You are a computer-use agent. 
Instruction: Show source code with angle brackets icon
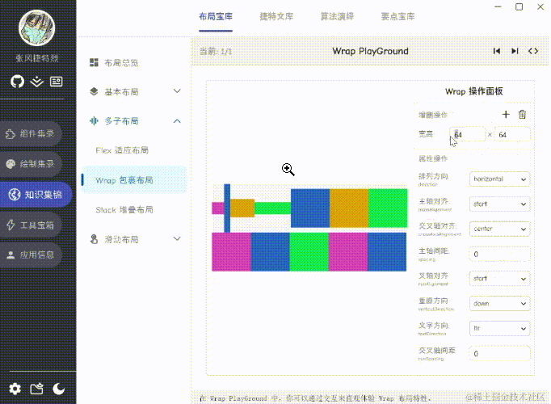(533, 51)
